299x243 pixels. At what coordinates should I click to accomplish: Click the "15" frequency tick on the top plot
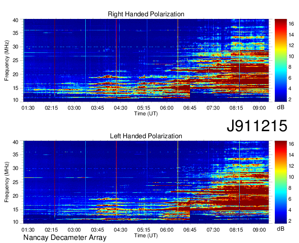pyautogui.click(x=16, y=88)
